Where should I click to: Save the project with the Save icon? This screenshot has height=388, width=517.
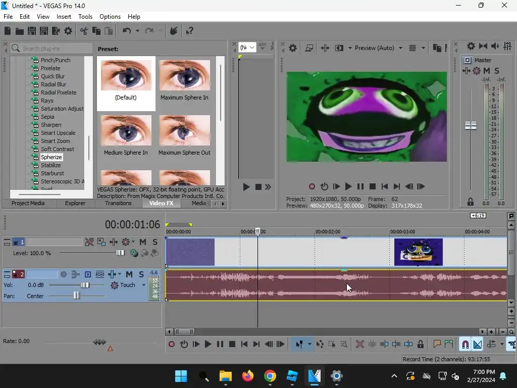tap(32, 31)
